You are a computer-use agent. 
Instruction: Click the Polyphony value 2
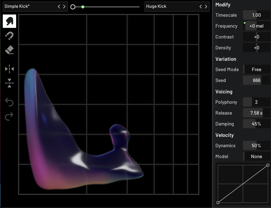(x=257, y=102)
